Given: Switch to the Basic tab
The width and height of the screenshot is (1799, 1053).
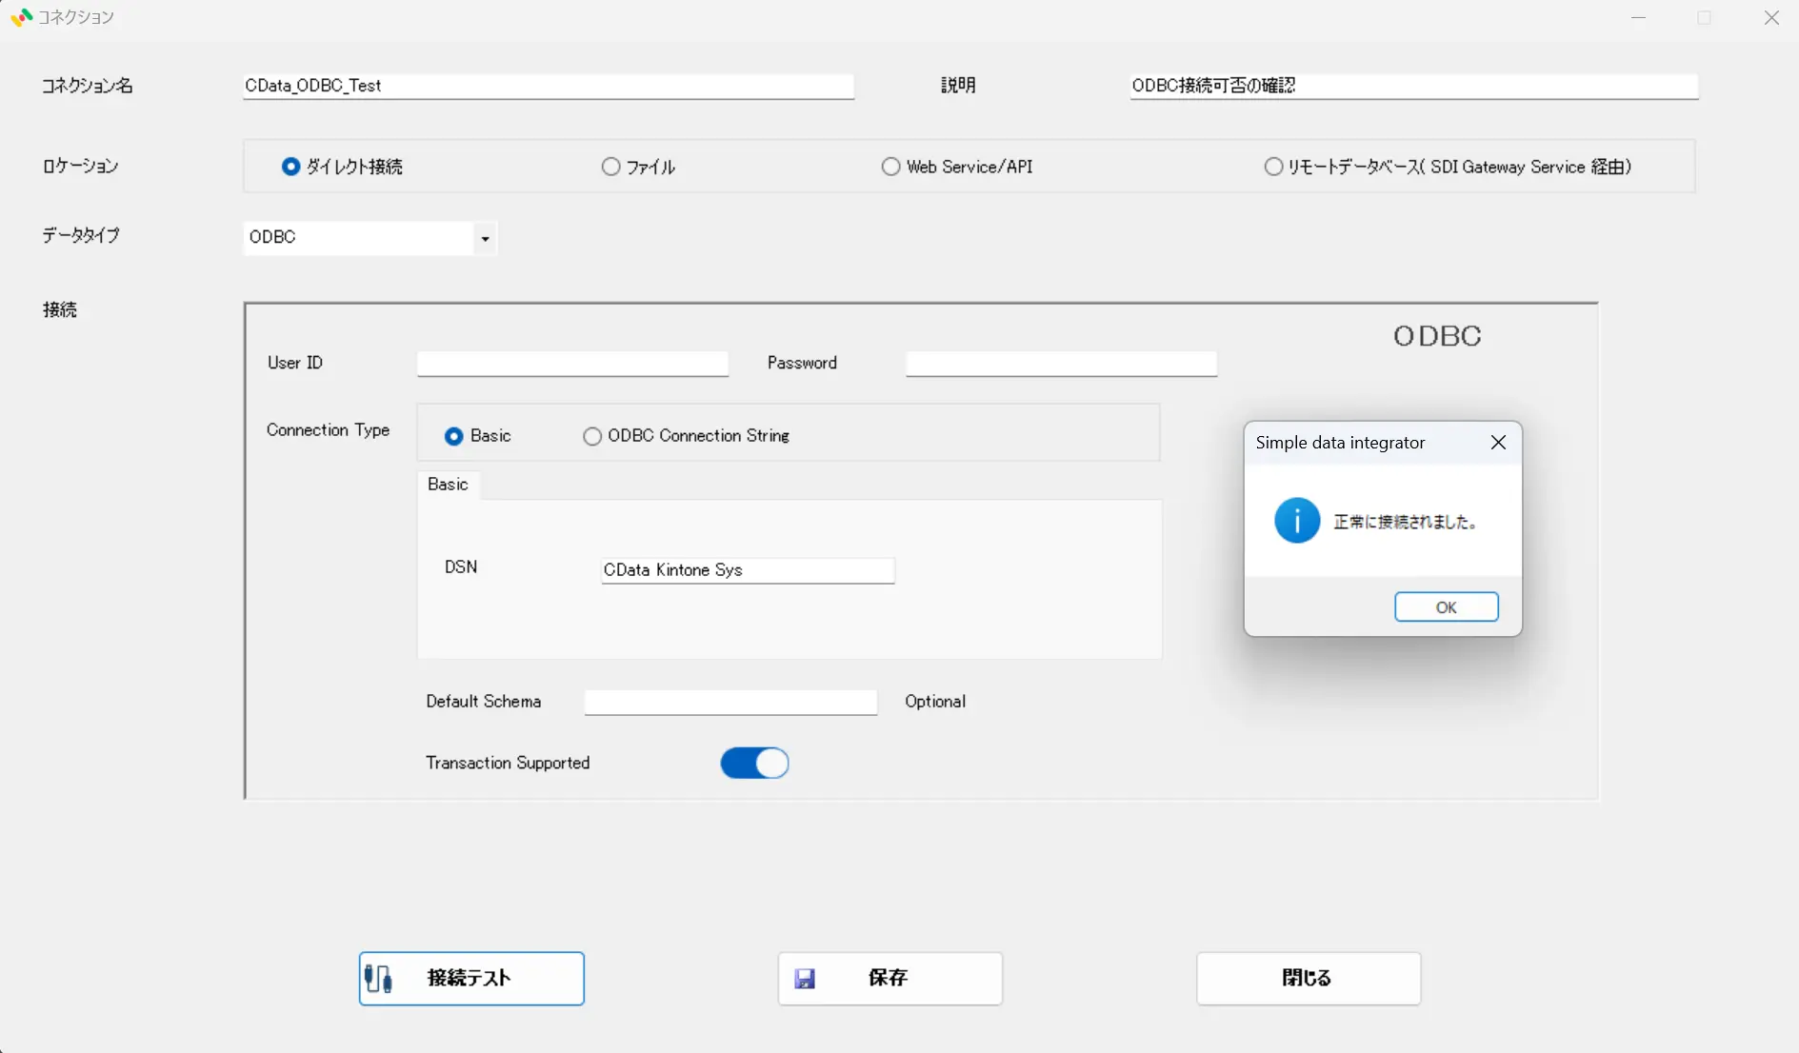Looking at the screenshot, I should pyautogui.click(x=448, y=485).
